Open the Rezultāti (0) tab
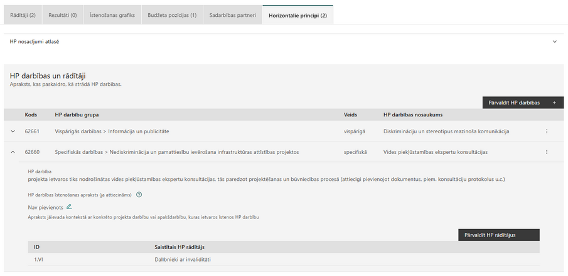The image size is (568, 276). (x=63, y=15)
